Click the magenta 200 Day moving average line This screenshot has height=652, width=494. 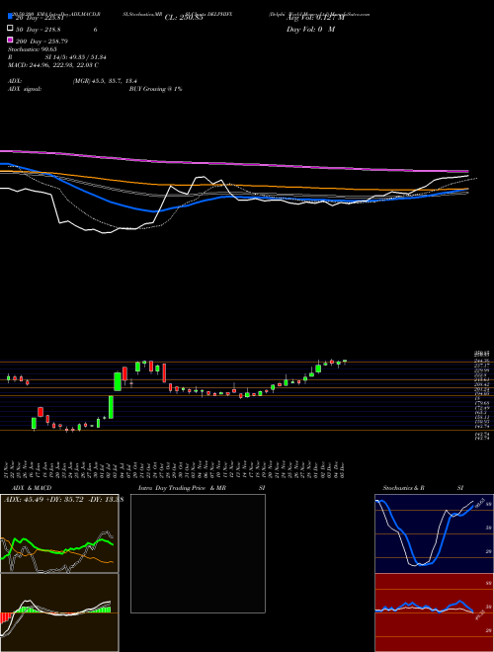[234, 163]
